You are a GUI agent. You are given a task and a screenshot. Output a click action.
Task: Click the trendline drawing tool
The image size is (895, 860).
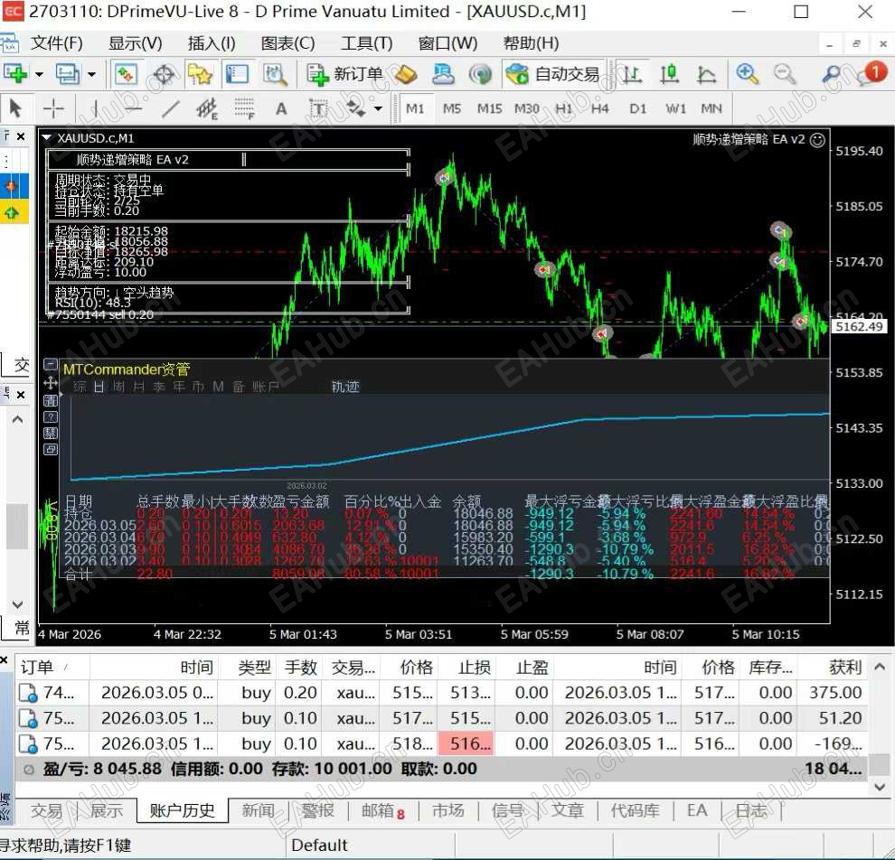click(170, 109)
